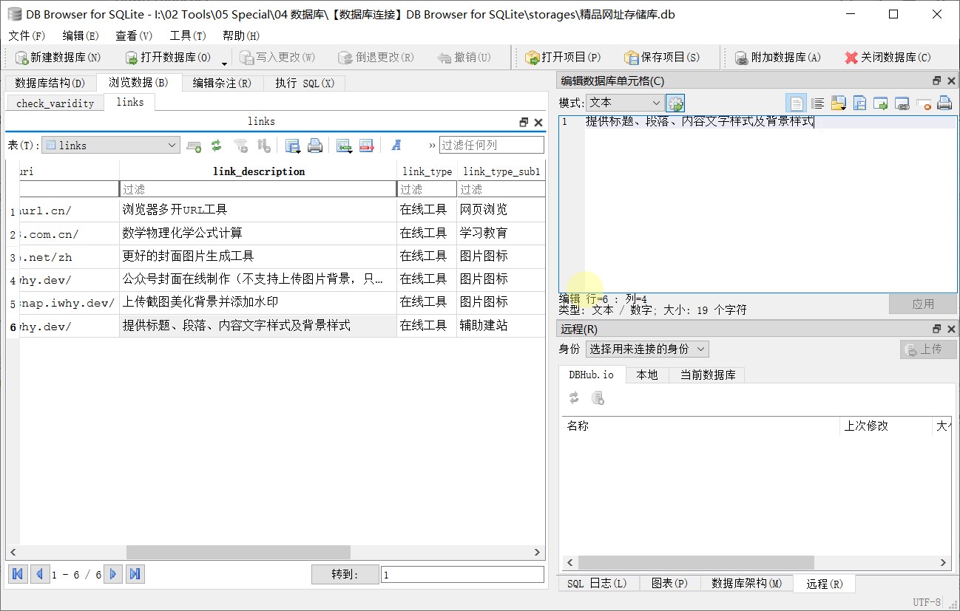Open the check_varidity table tab
This screenshot has height=611, width=960.
[54, 102]
